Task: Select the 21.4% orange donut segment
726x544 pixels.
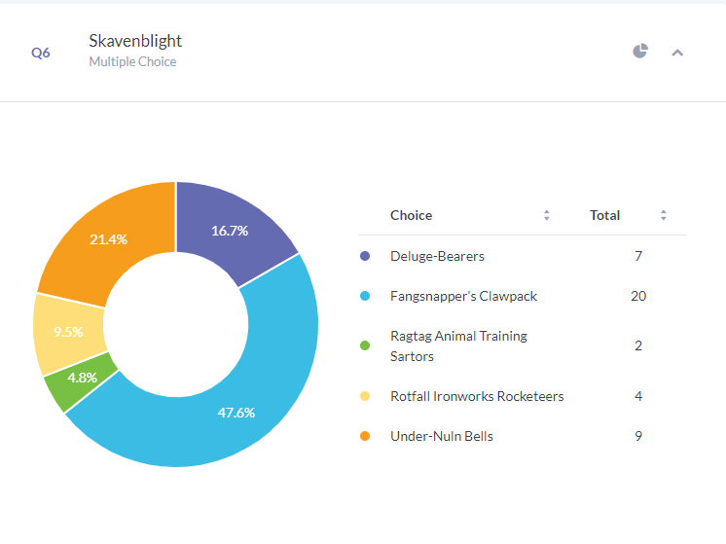Action: point(109,239)
